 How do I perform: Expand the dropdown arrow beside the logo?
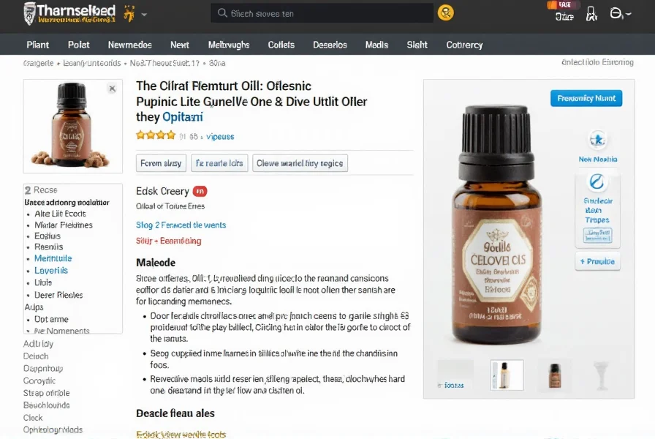144,14
